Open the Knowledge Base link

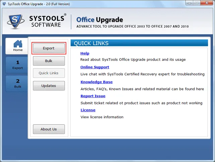tap(96, 82)
